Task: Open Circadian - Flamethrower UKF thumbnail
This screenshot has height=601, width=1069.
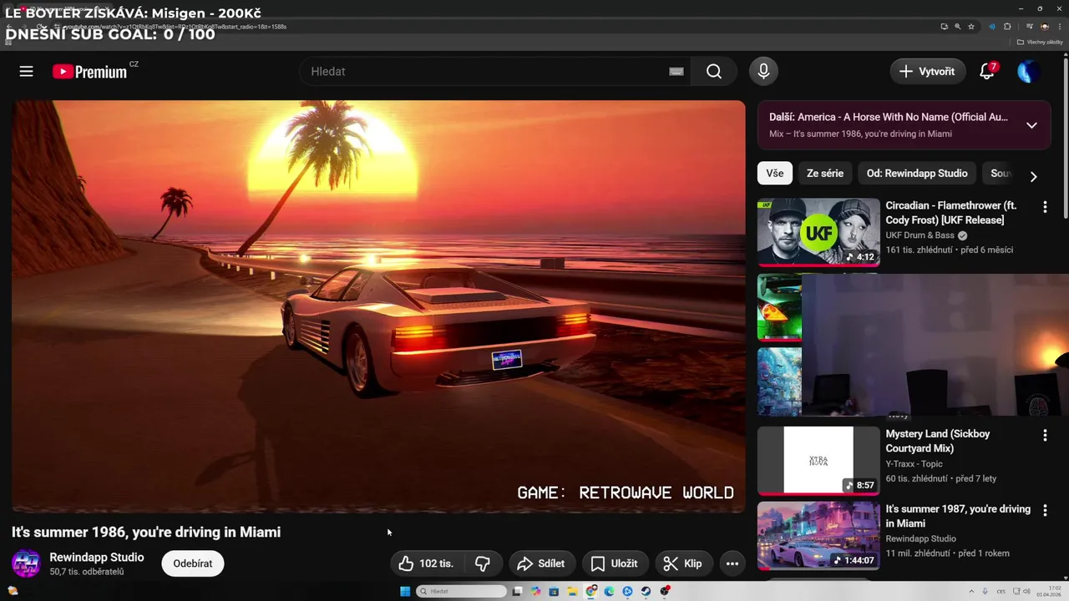Action: tap(818, 232)
